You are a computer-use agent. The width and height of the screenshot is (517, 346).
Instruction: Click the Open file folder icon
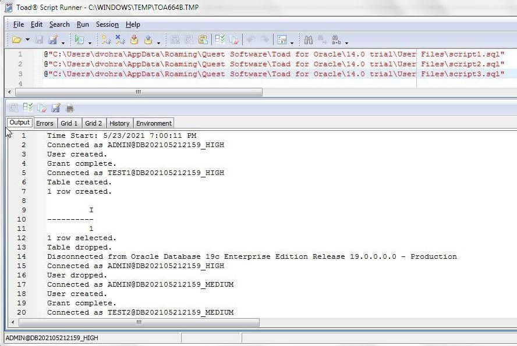[x=16, y=40]
